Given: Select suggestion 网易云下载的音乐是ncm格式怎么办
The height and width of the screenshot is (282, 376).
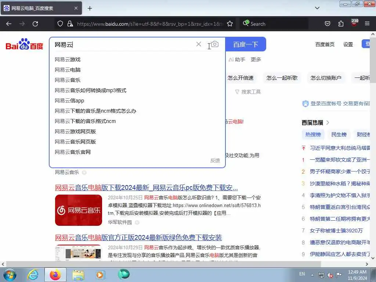Looking at the screenshot, I should click(95, 111).
